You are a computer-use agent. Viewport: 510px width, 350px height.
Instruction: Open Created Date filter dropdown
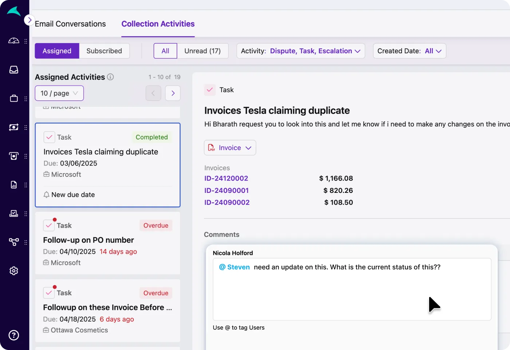point(409,51)
